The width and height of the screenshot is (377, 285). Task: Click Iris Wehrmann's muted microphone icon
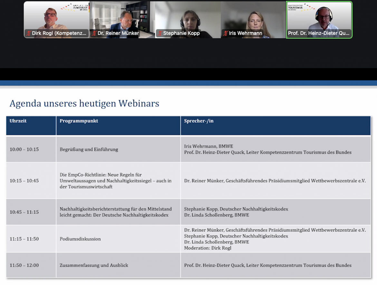point(226,33)
